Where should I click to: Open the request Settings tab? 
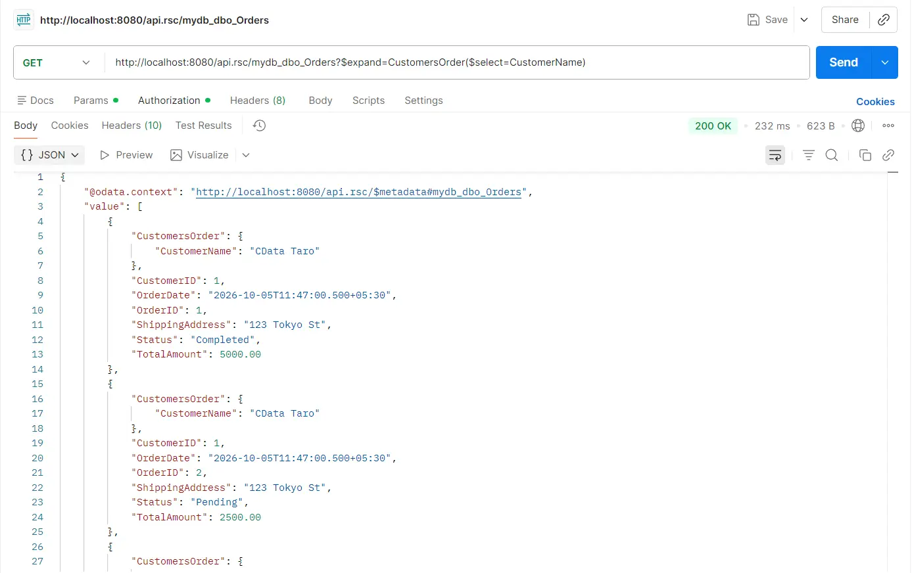click(x=423, y=101)
